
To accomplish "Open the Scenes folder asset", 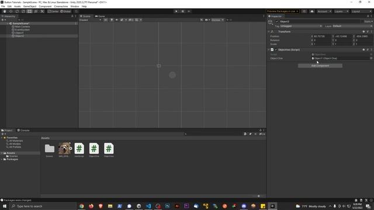I will [49, 150].
